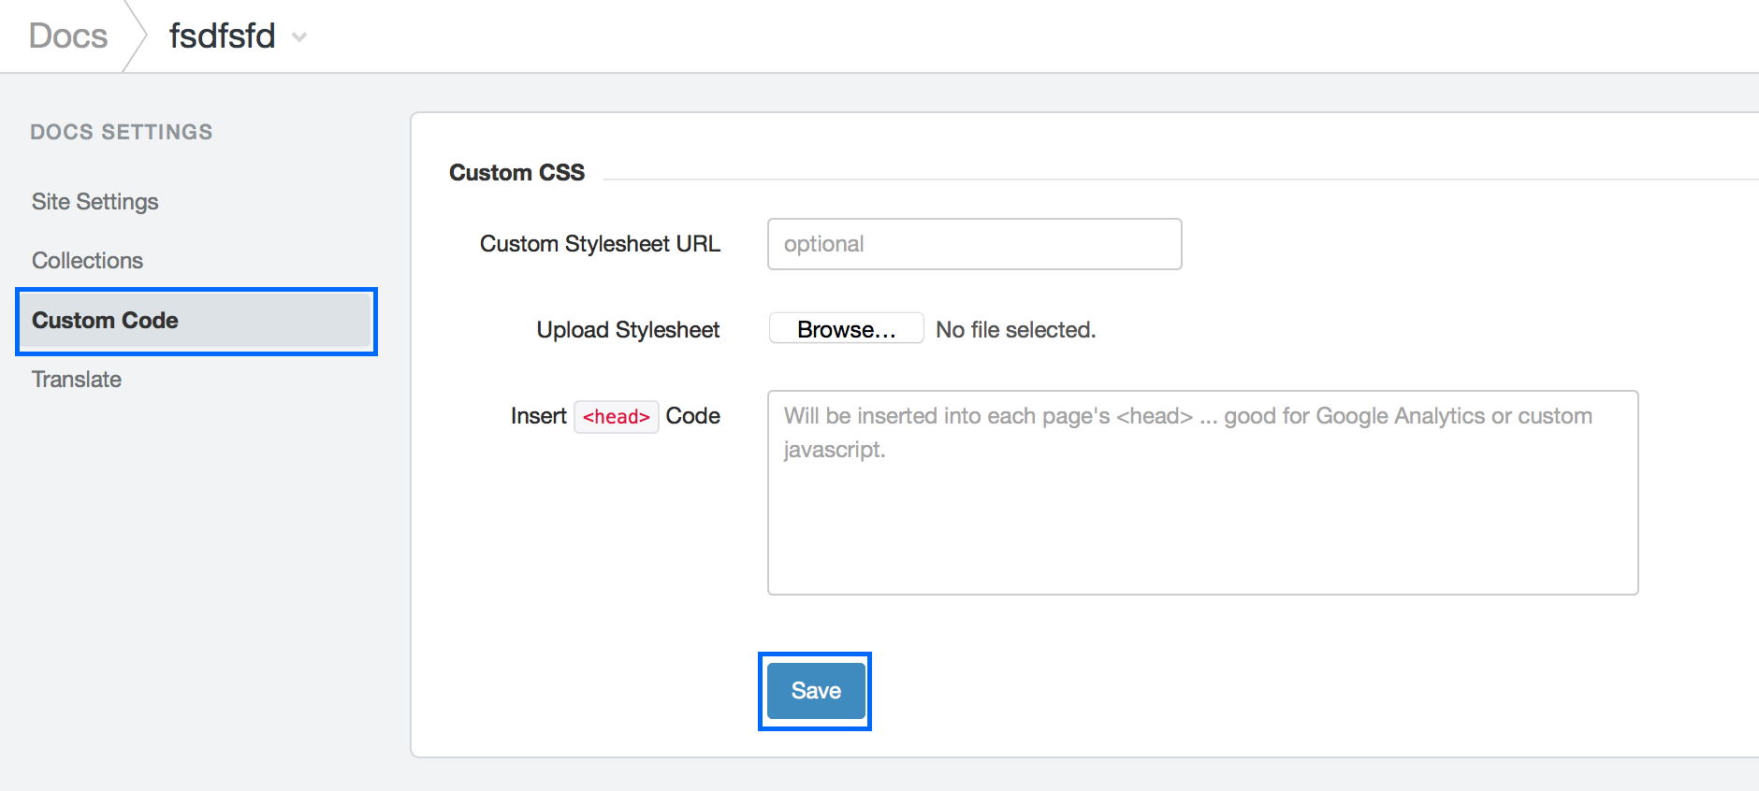Open the Translate settings page
Image resolution: width=1759 pixels, height=791 pixels.
click(77, 380)
